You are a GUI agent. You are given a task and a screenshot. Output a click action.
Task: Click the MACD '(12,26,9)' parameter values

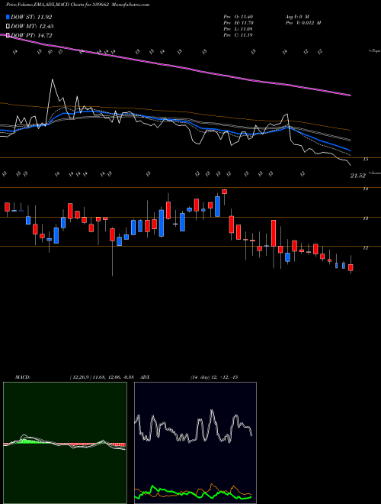coord(104,377)
